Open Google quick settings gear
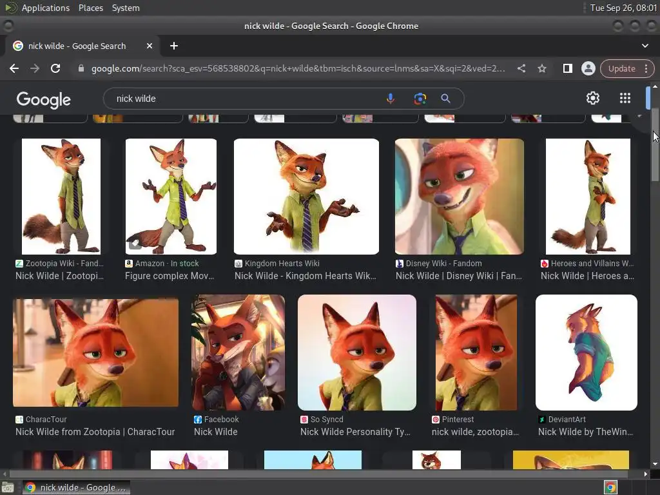Image resolution: width=660 pixels, height=495 pixels. click(x=593, y=98)
